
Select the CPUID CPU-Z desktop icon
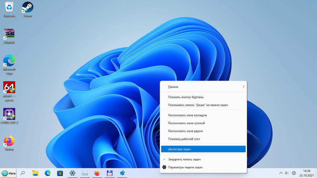click(9, 116)
